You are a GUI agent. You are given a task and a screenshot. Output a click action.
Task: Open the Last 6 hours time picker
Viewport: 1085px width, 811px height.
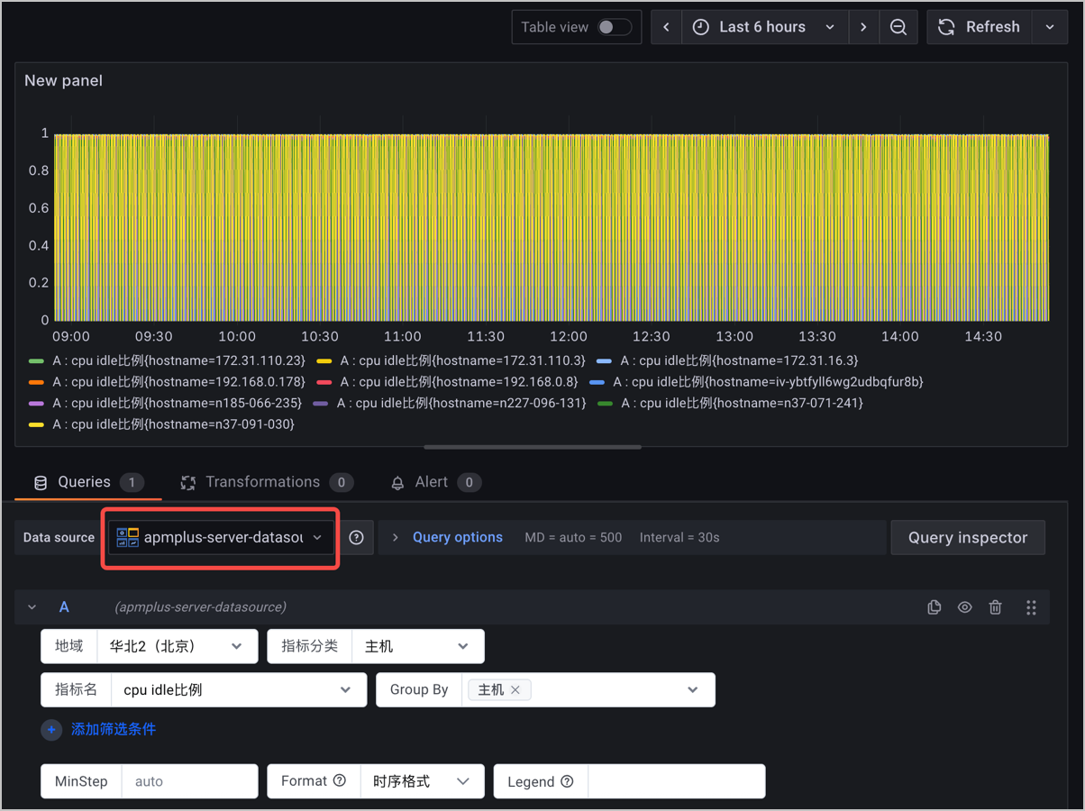pos(764,27)
